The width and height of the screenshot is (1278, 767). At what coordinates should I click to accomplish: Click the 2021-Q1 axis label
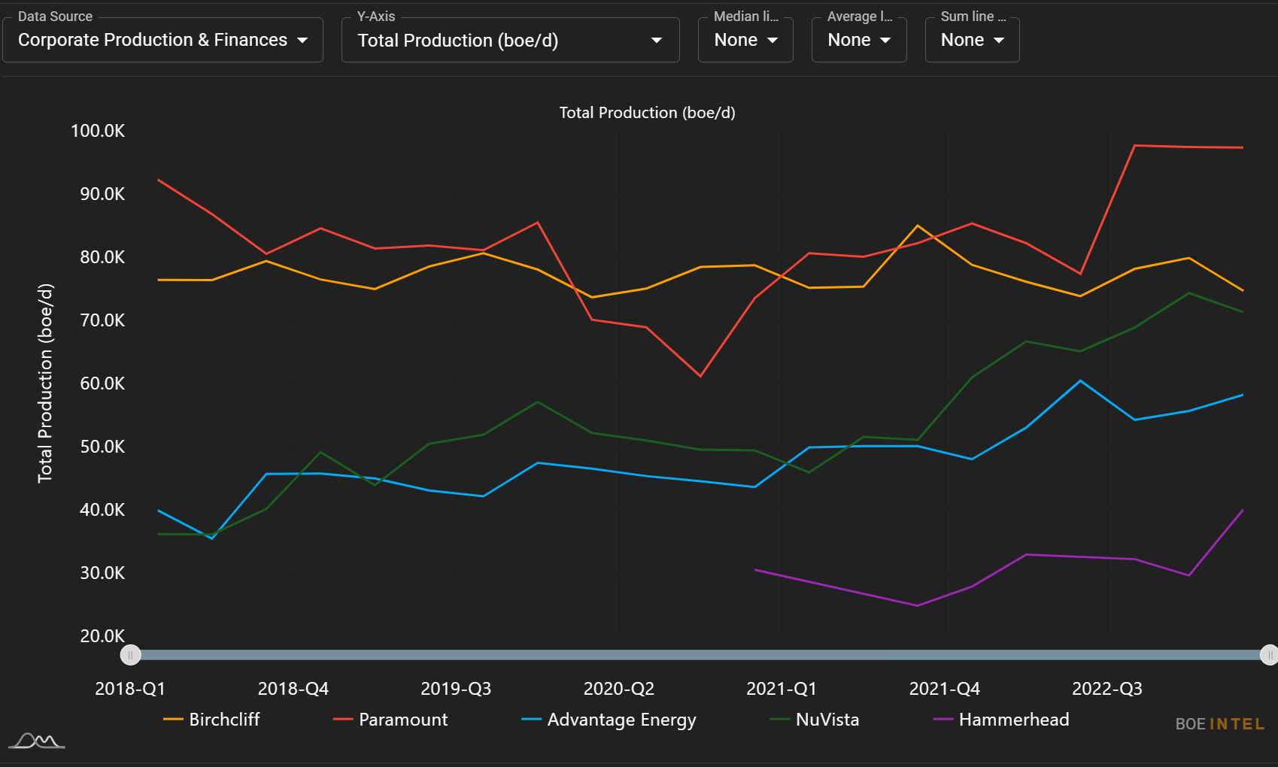point(782,689)
